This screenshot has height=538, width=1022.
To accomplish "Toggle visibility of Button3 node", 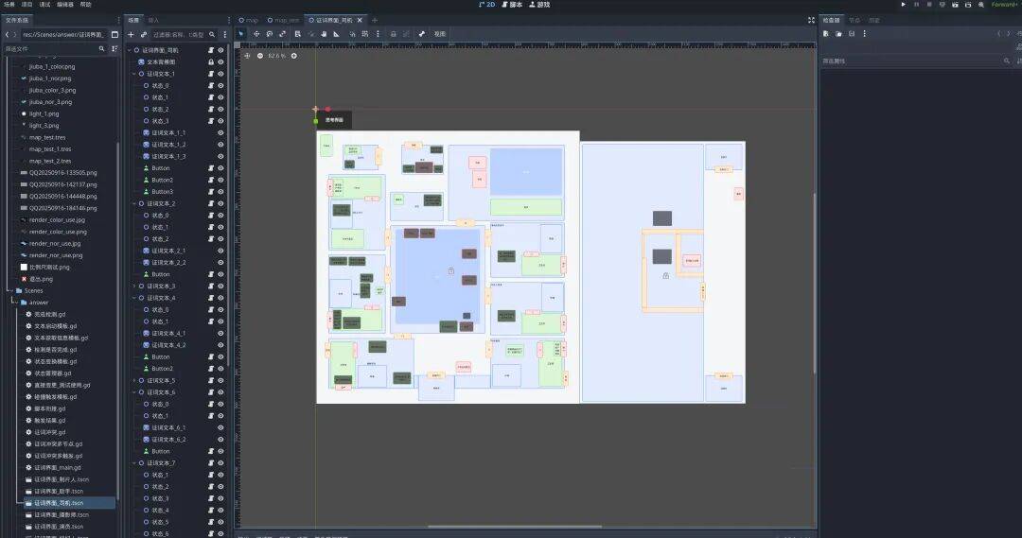I will click(220, 192).
